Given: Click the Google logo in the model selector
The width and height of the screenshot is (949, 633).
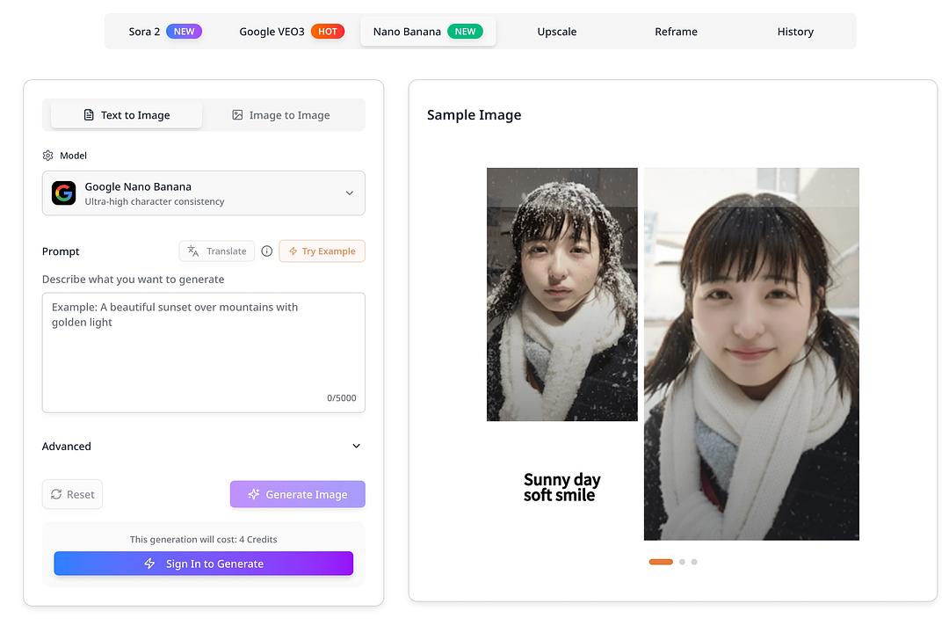Looking at the screenshot, I should [x=63, y=193].
